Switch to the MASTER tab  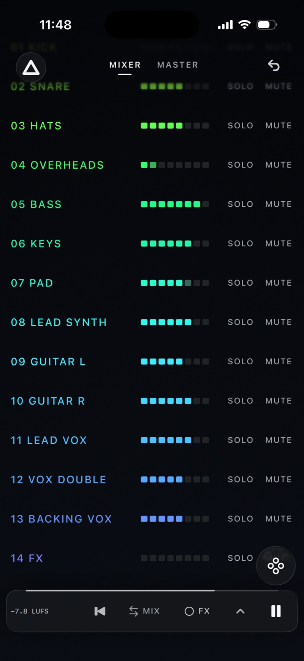(178, 65)
